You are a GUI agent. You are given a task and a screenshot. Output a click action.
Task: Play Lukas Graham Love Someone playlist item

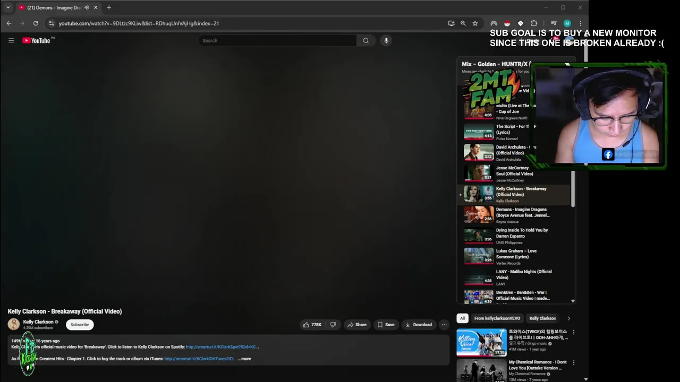coord(514,256)
